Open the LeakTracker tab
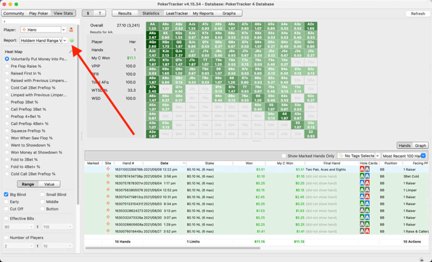The image size is (432, 262). pyautogui.click(x=177, y=13)
